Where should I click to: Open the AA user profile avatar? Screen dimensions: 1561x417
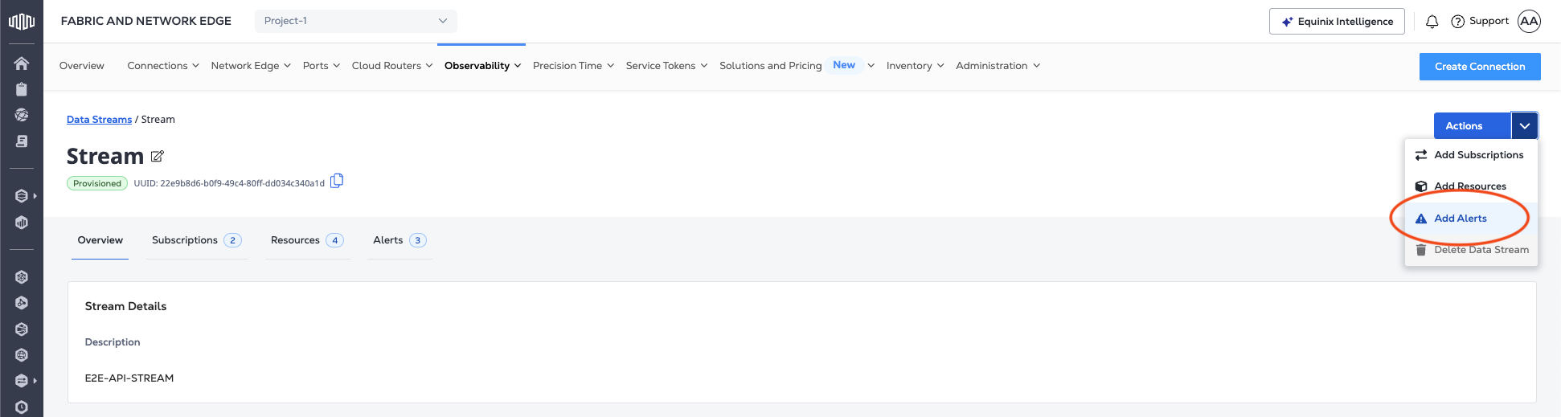tap(1529, 22)
